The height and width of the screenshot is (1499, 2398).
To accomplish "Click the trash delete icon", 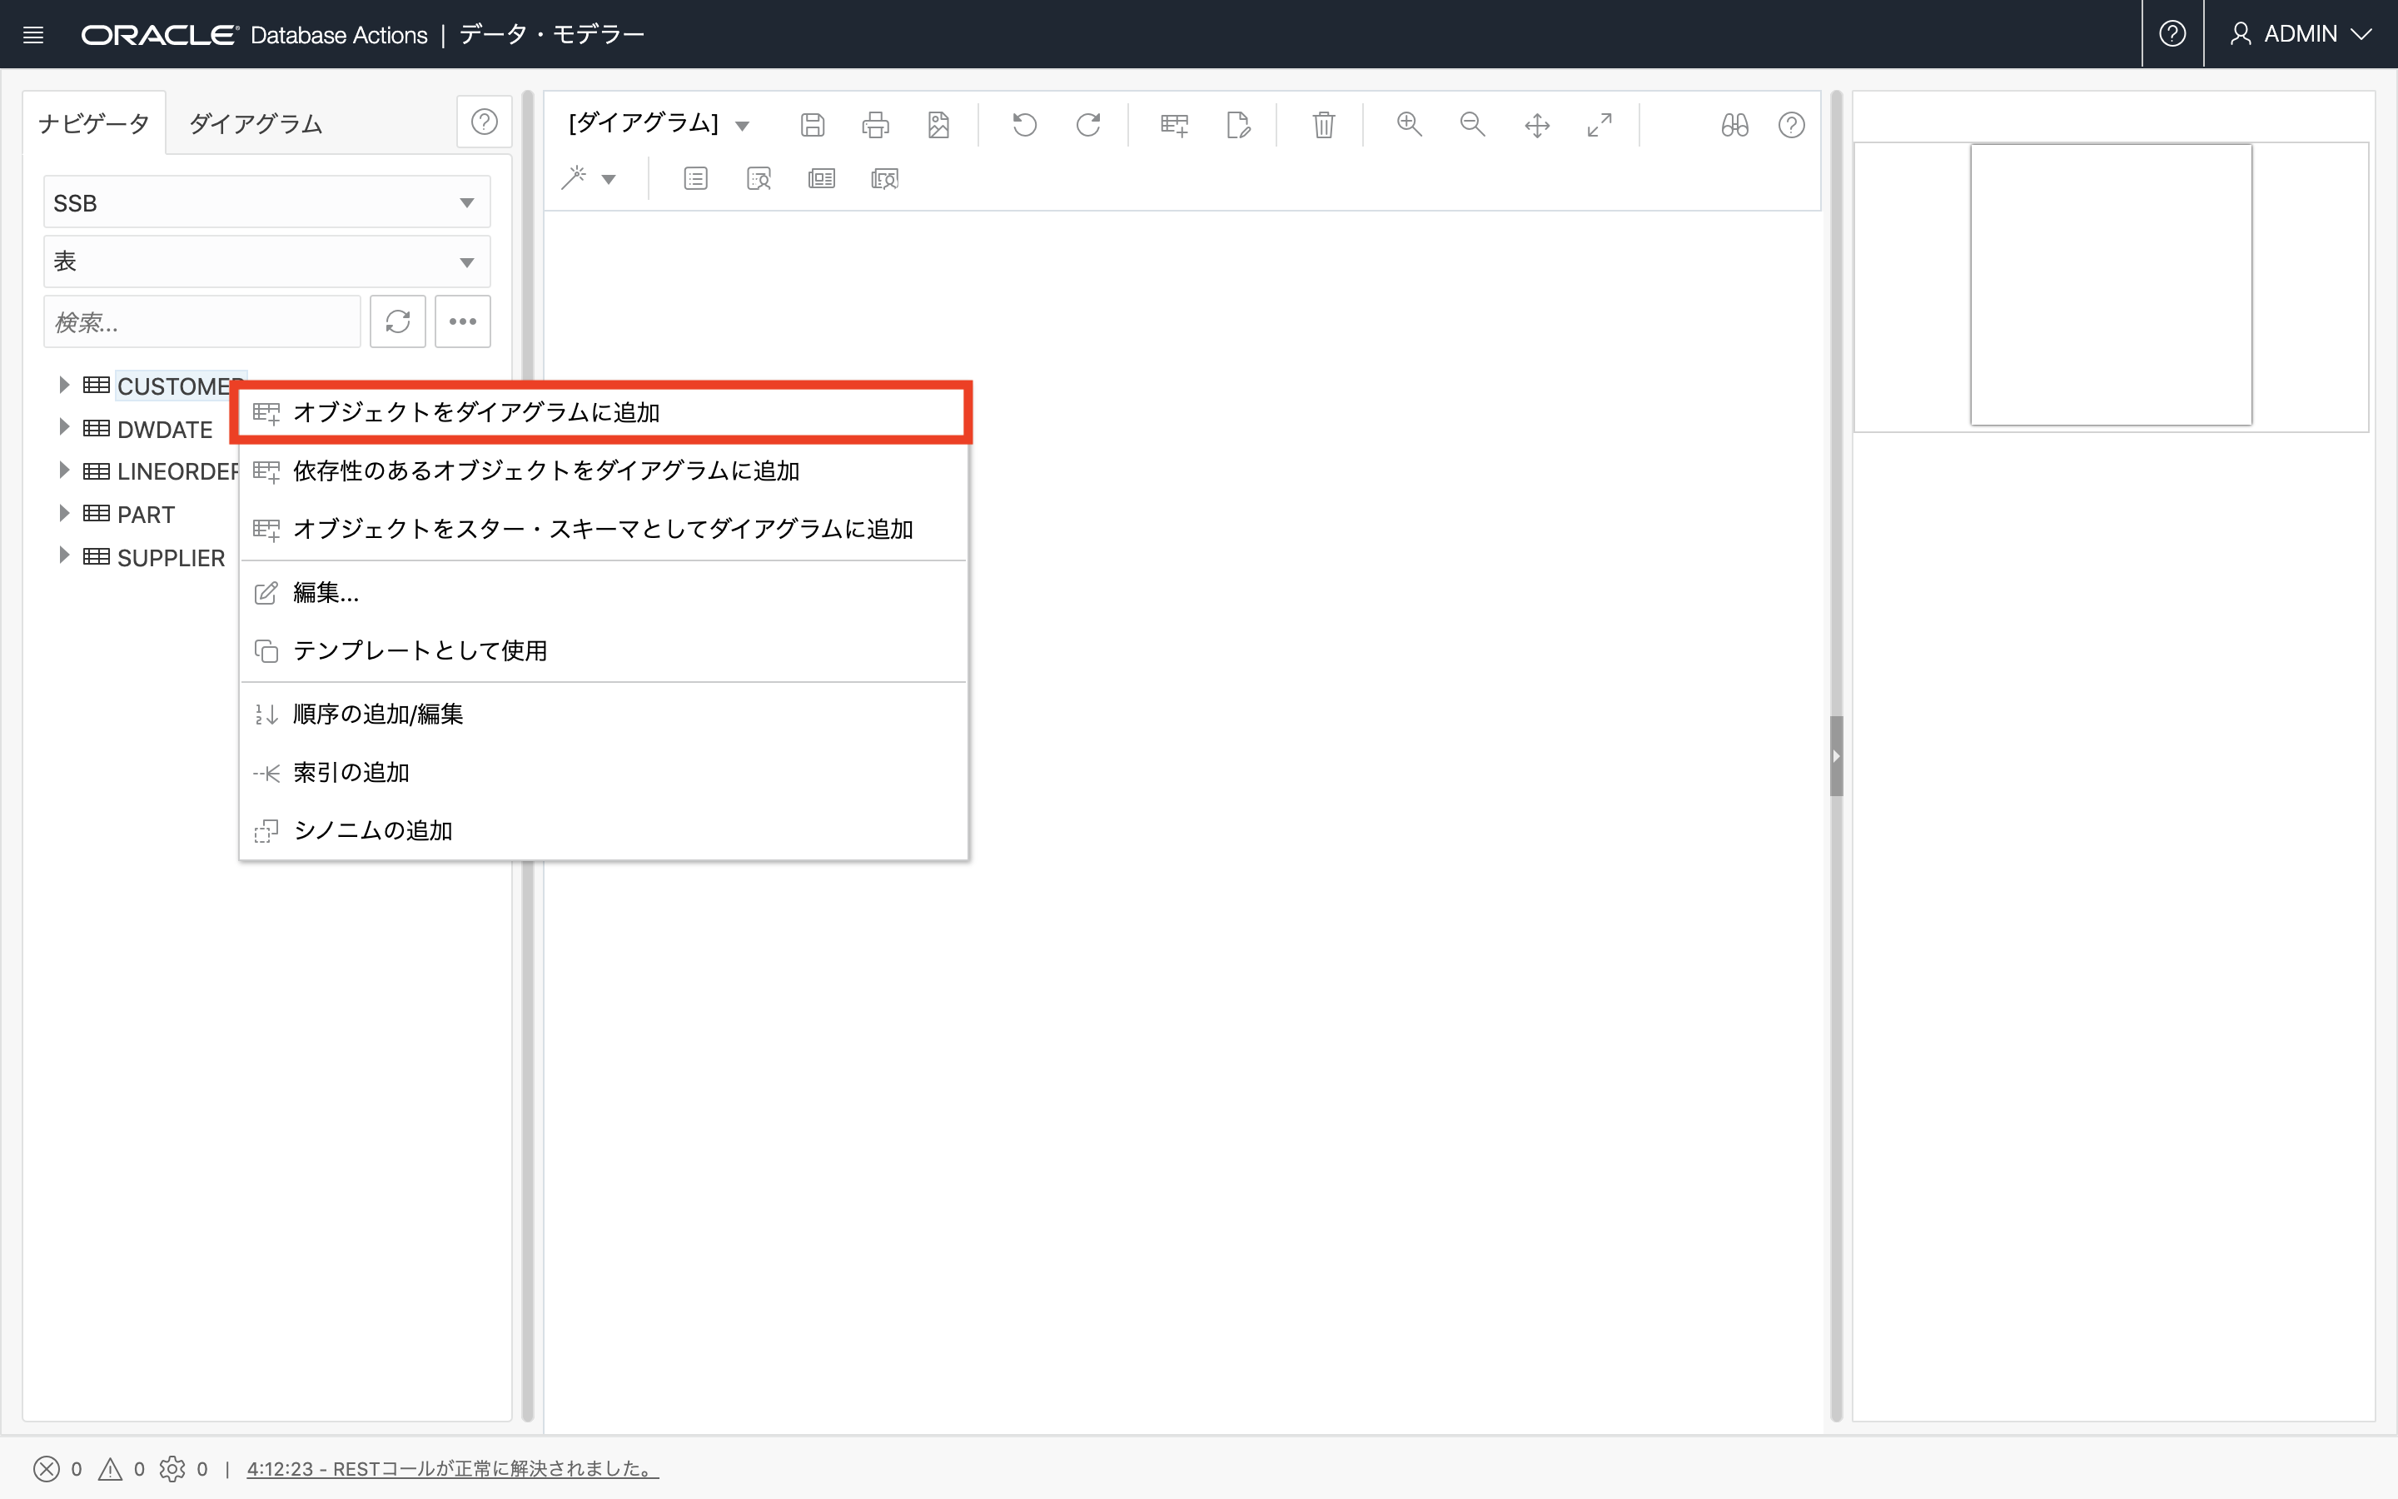I will pyautogui.click(x=1323, y=125).
